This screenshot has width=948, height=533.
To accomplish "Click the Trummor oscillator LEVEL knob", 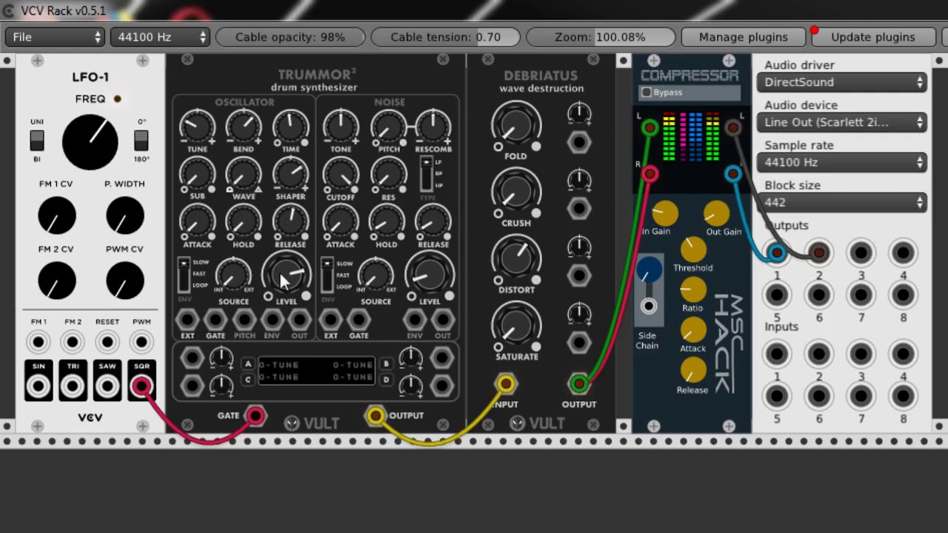I will (287, 273).
